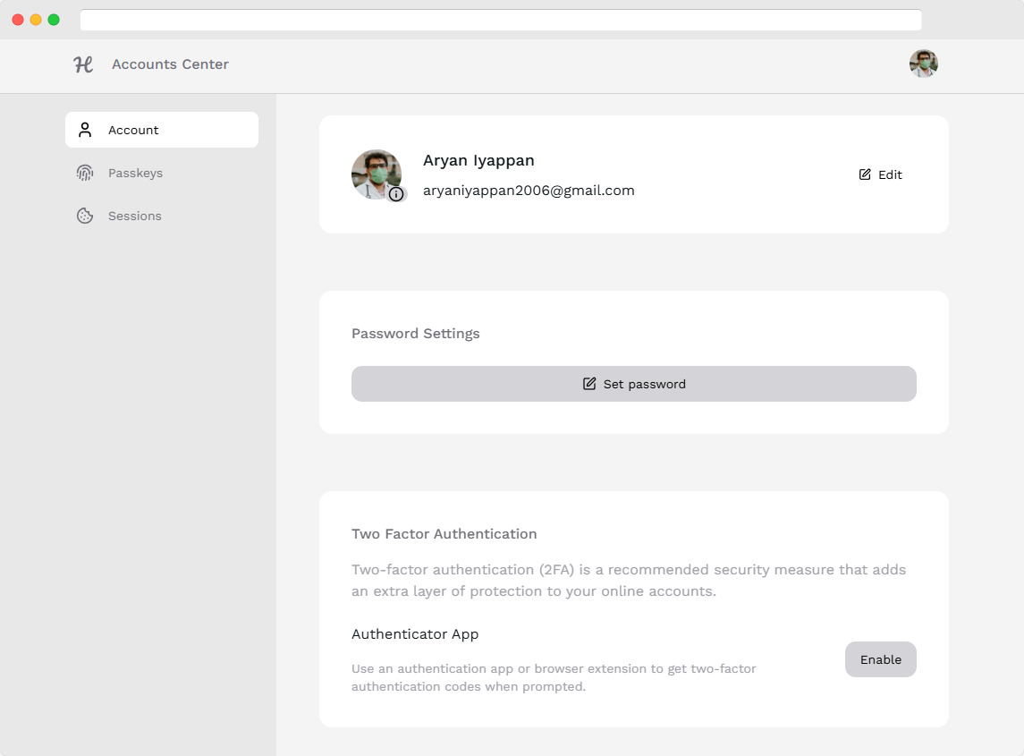
Task: Open the Sessions tab label
Action: pyautogui.click(x=135, y=216)
